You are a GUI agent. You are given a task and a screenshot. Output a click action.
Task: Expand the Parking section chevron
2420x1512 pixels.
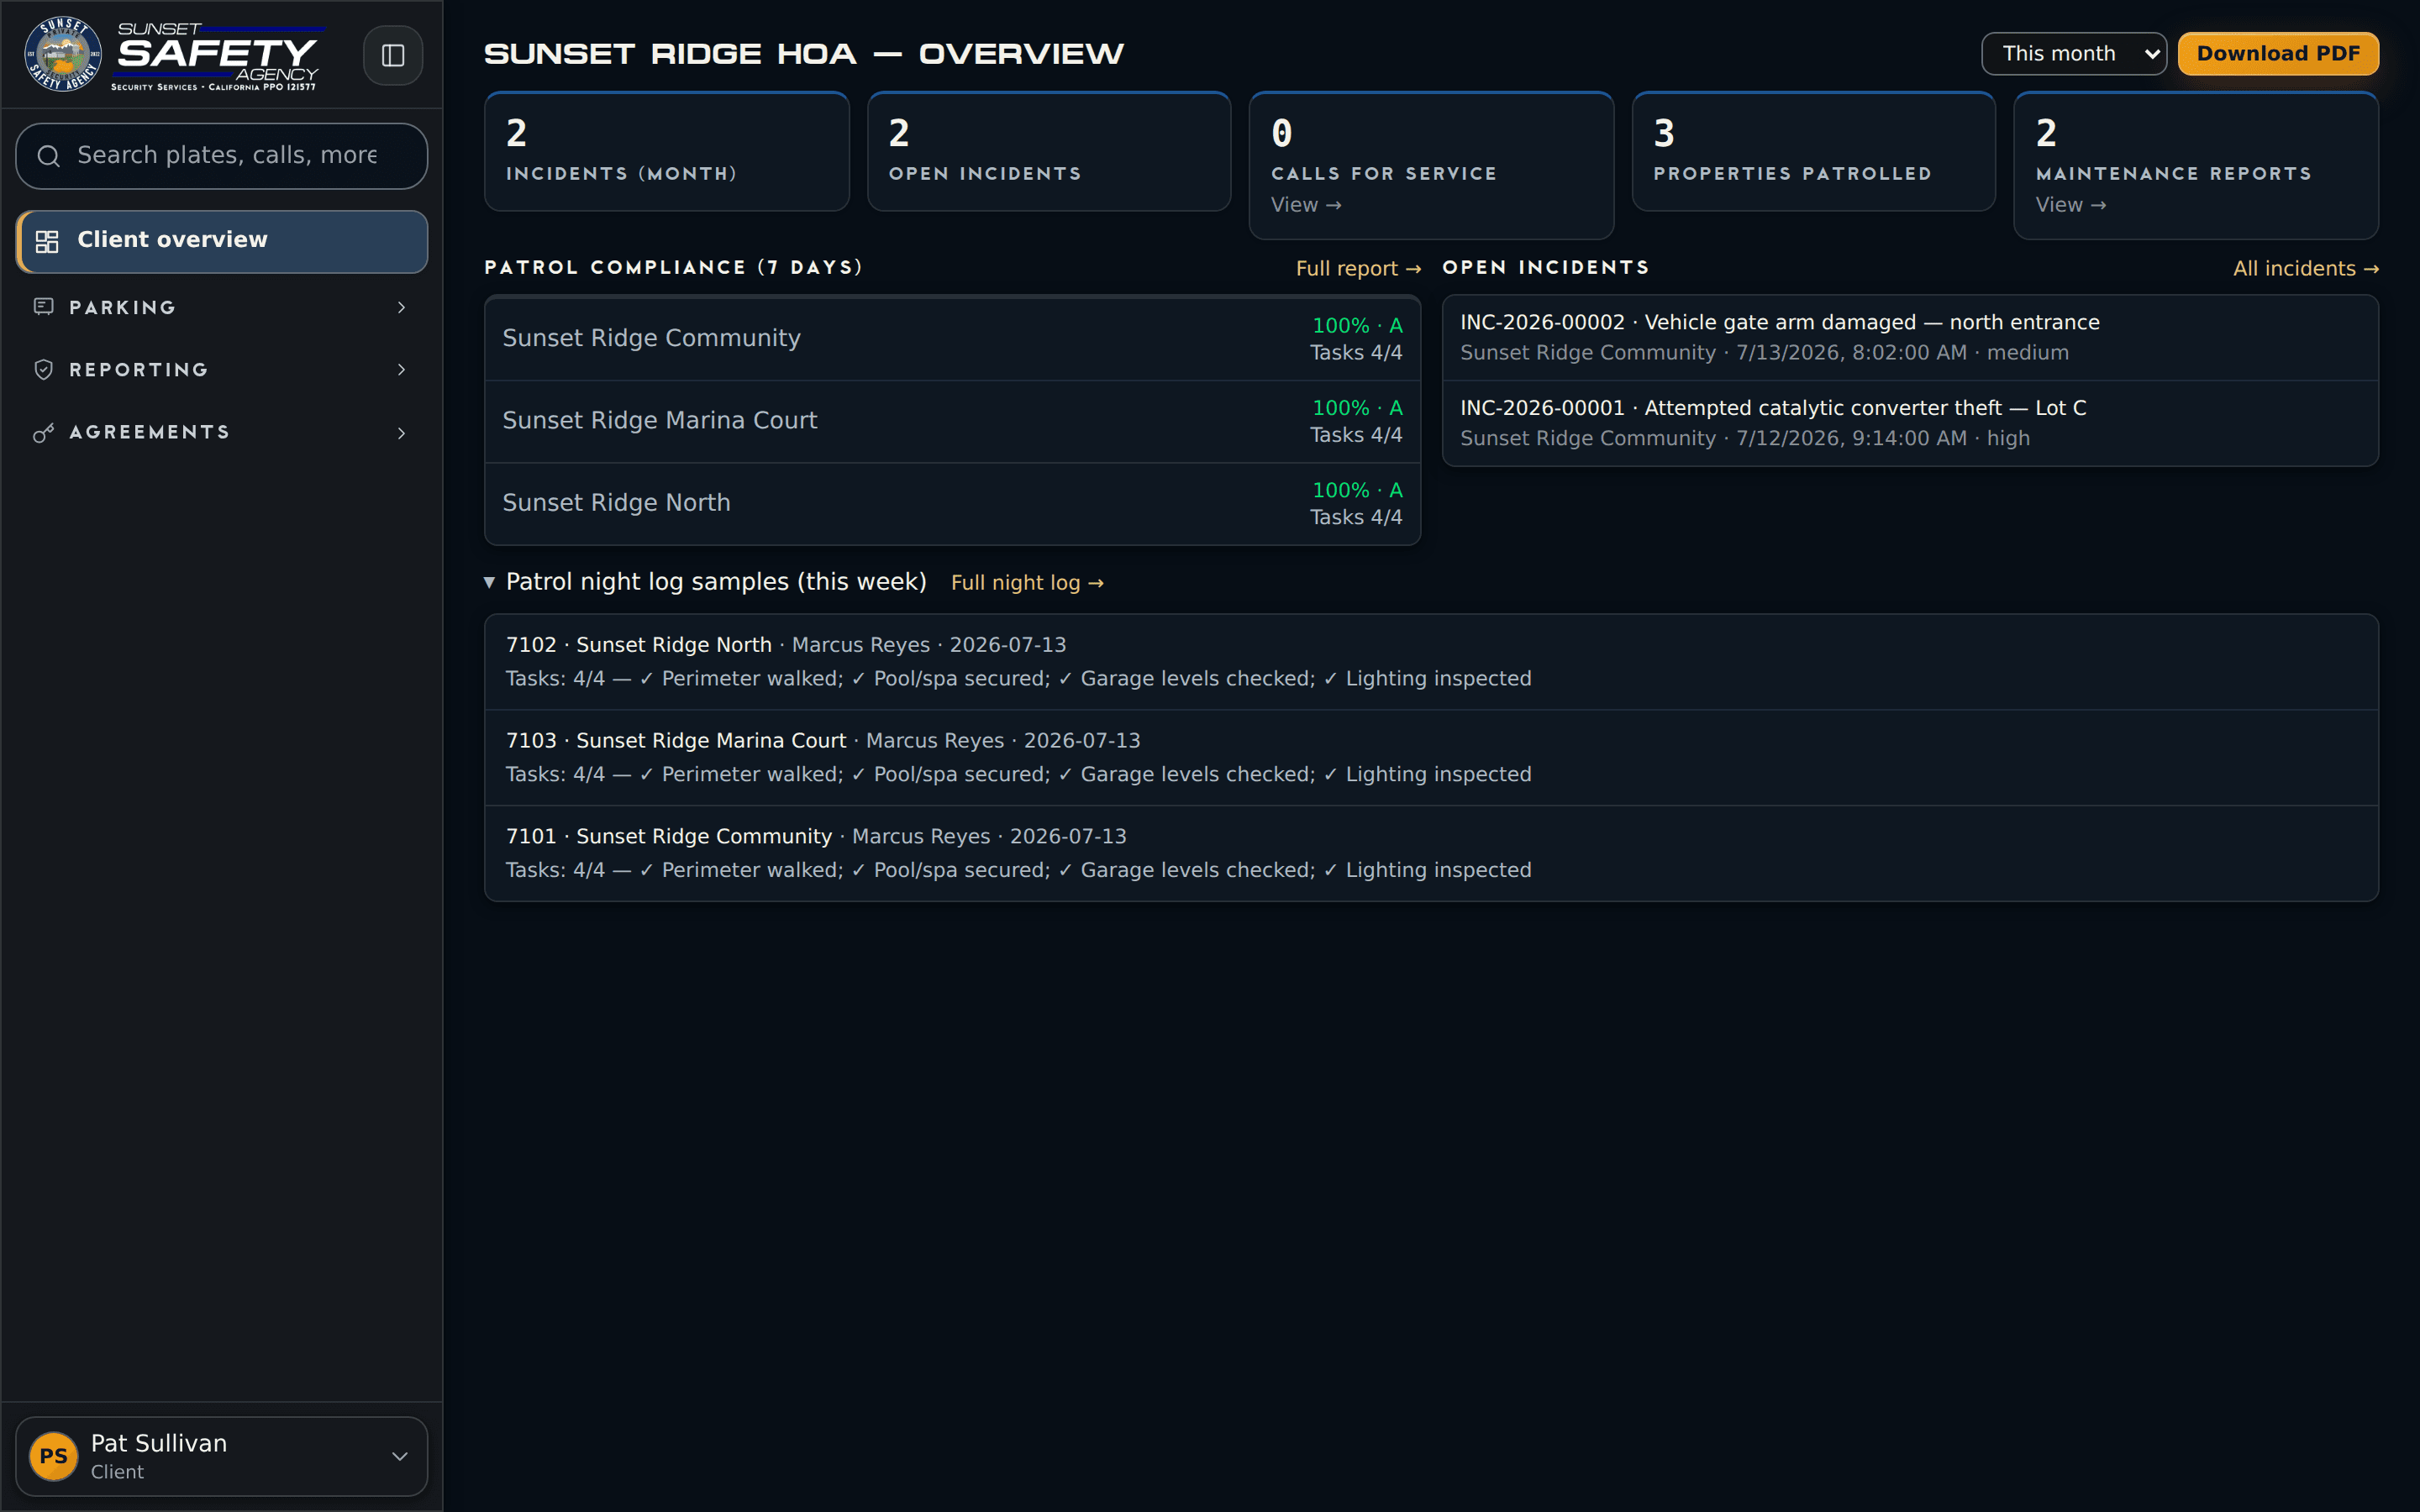[x=402, y=307]
